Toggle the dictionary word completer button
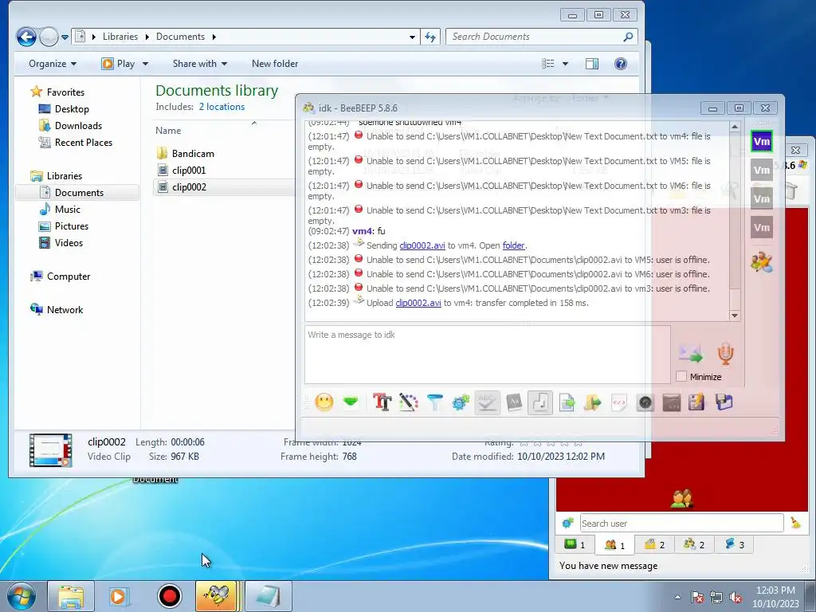This screenshot has width=816, height=612. (514, 402)
